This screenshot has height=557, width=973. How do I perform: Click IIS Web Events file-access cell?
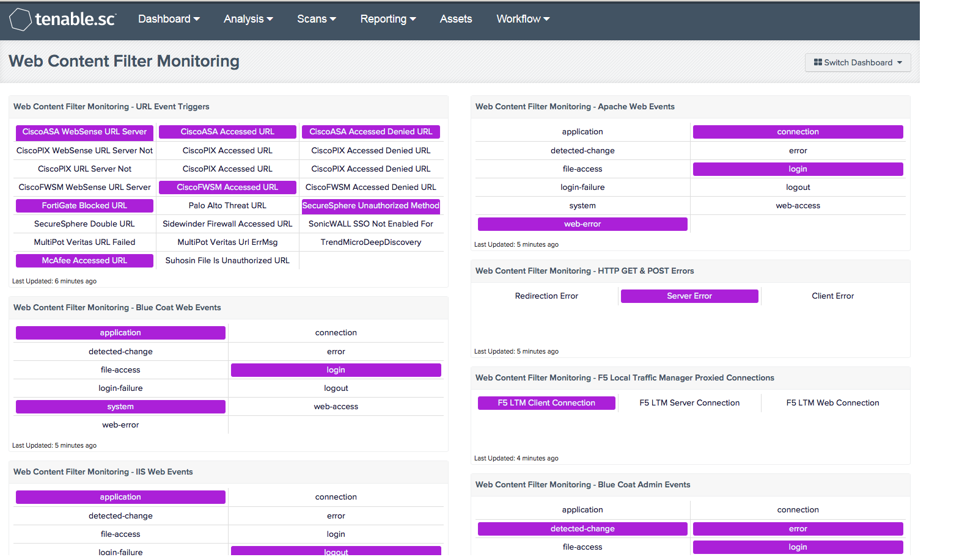click(x=120, y=534)
